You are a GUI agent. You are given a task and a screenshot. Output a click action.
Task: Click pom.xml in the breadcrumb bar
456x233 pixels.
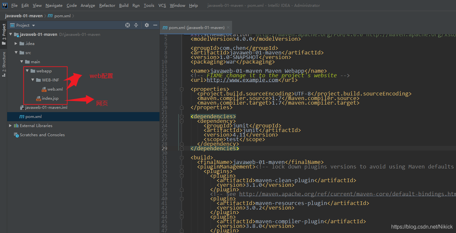pos(62,16)
